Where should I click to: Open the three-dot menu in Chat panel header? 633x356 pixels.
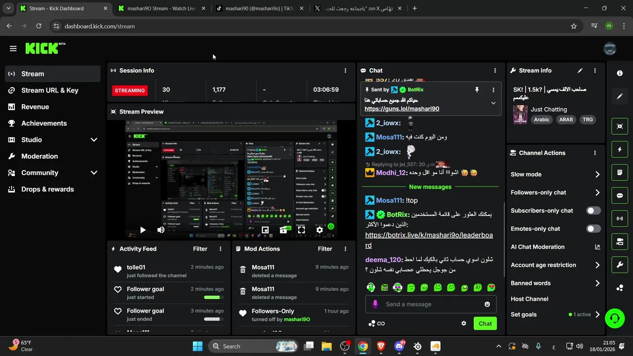pos(495,71)
